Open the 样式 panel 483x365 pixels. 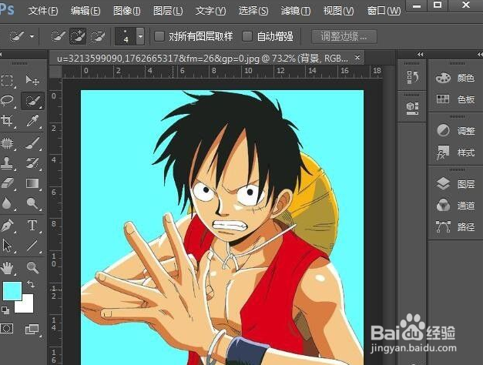pyautogui.click(x=455, y=152)
